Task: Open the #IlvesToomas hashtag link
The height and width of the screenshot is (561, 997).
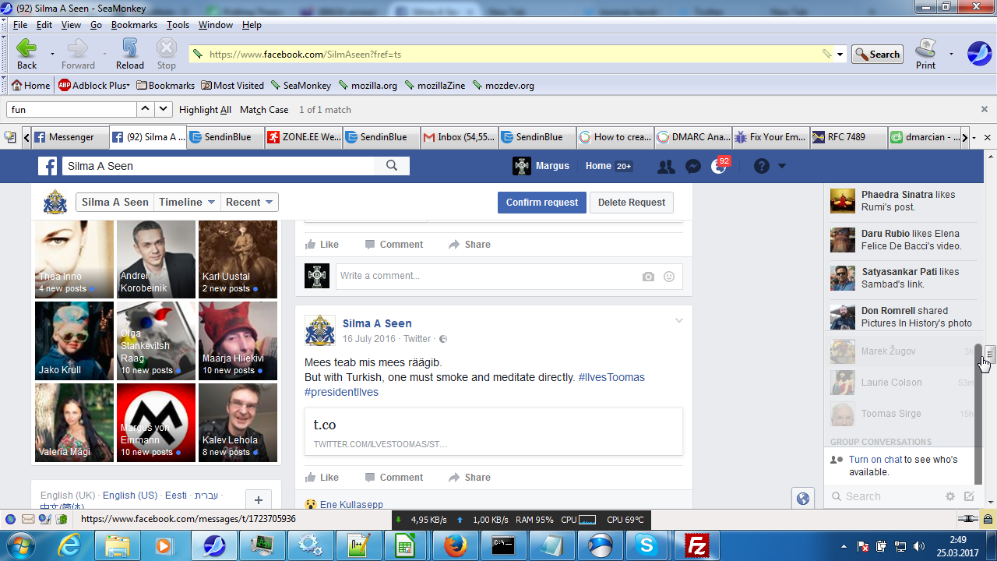Action: point(611,377)
